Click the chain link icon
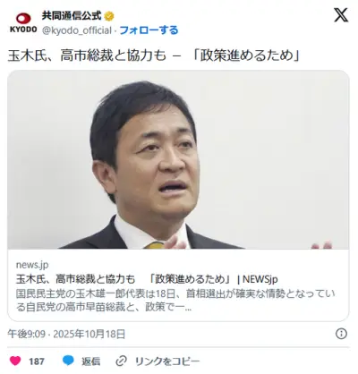Viewport: 358px width, 374px height. click(121, 361)
